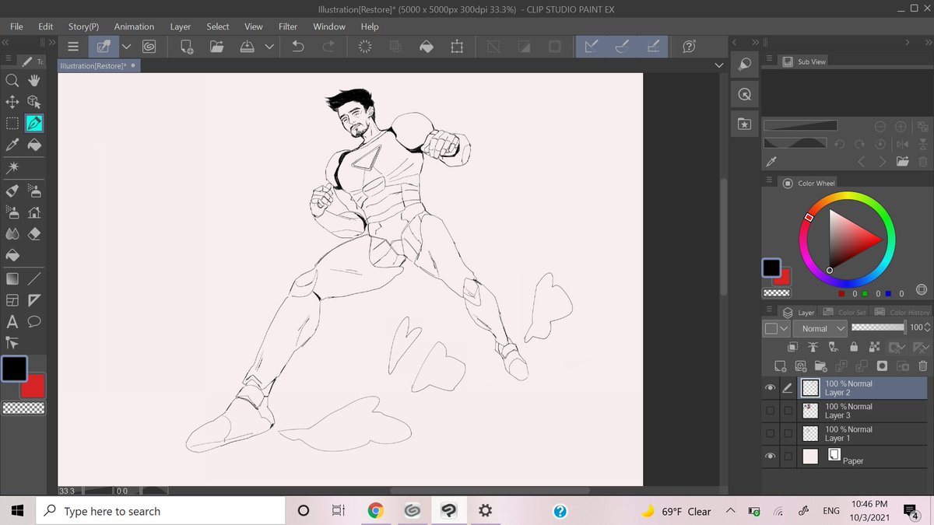Switch to the Color Set tab
934x525 pixels.
(x=844, y=312)
